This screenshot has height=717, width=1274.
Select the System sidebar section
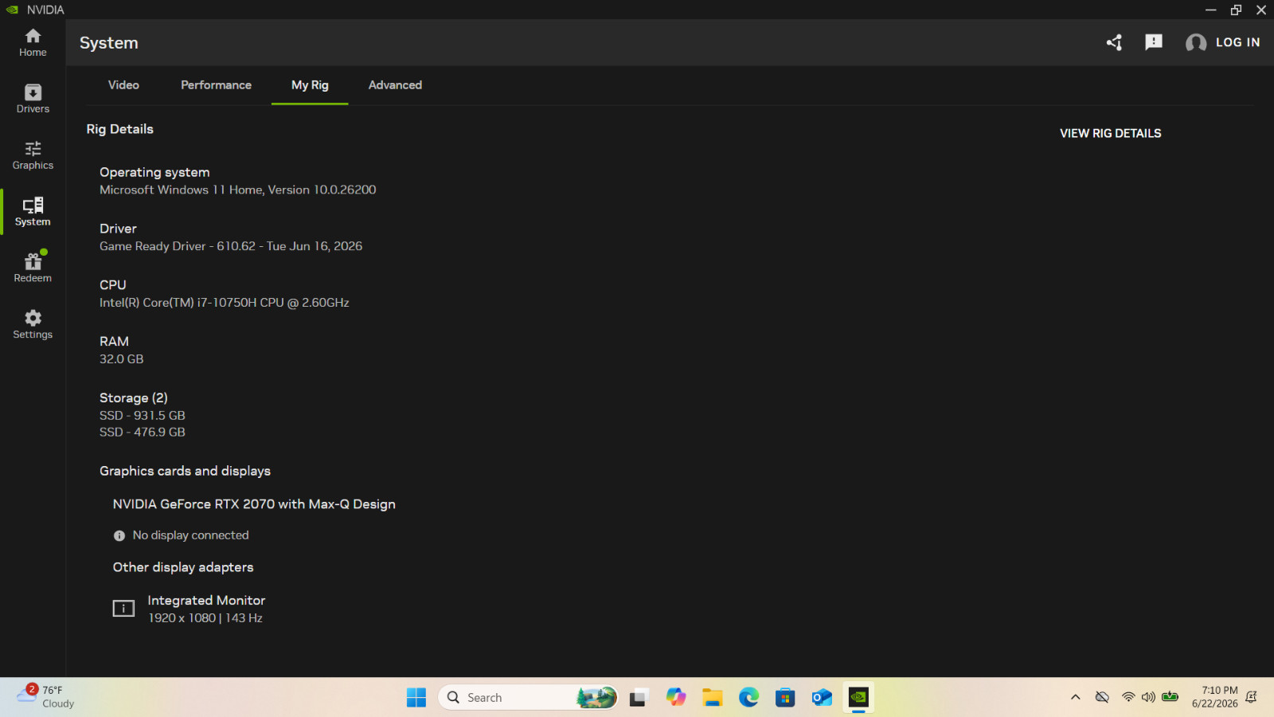pyautogui.click(x=33, y=212)
